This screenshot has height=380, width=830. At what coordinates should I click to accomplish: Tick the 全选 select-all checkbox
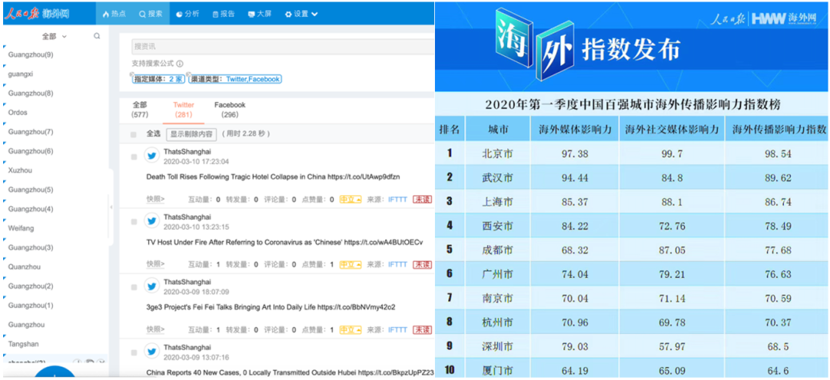(134, 134)
